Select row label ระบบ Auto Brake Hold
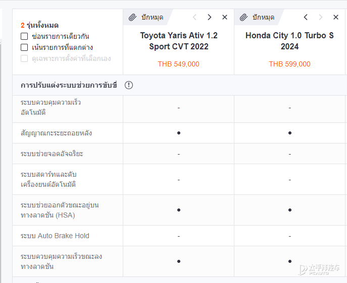347x283 pixels. [55, 236]
